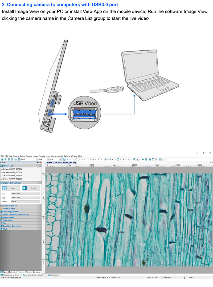
Task: Select the angle measurement tool
Action: click(x=71, y=159)
